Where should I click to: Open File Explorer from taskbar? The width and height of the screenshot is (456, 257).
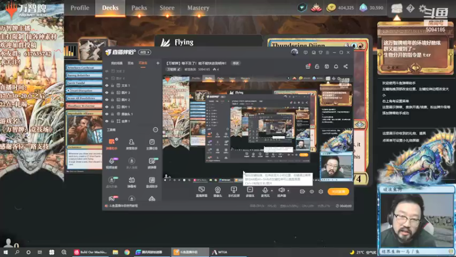116,252
